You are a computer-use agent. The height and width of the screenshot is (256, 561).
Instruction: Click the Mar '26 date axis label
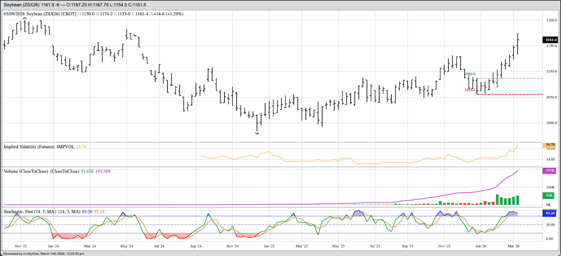513,246
